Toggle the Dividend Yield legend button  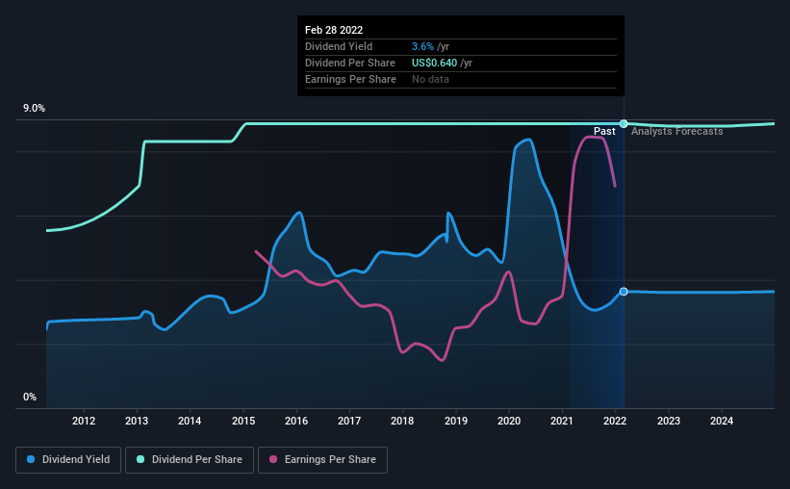point(68,460)
